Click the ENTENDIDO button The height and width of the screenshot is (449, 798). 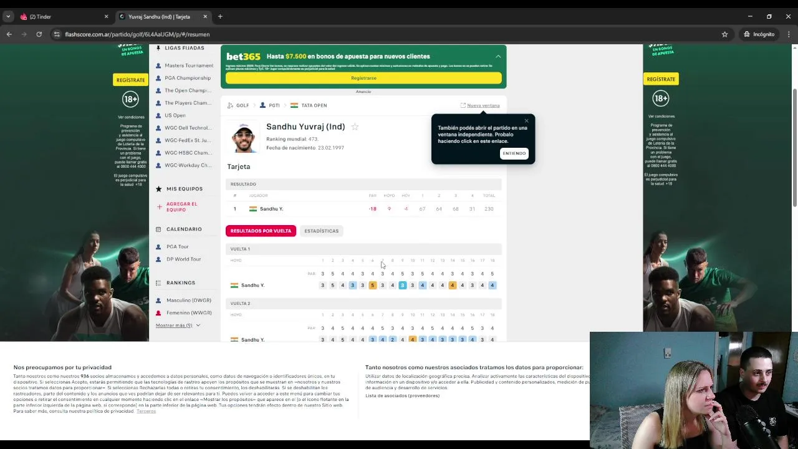(x=514, y=153)
